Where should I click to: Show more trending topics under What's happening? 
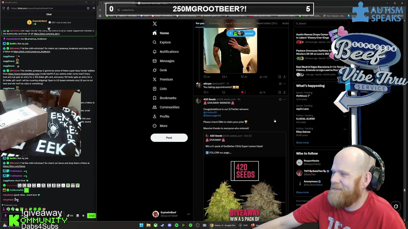(302, 142)
